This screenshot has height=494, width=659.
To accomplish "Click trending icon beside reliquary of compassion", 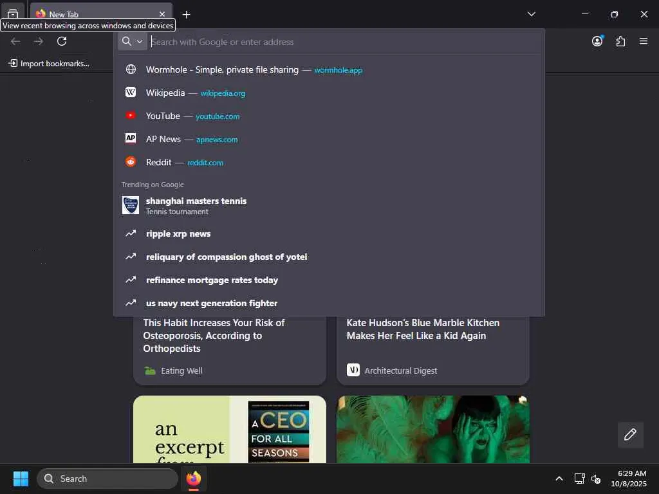I will point(131,256).
